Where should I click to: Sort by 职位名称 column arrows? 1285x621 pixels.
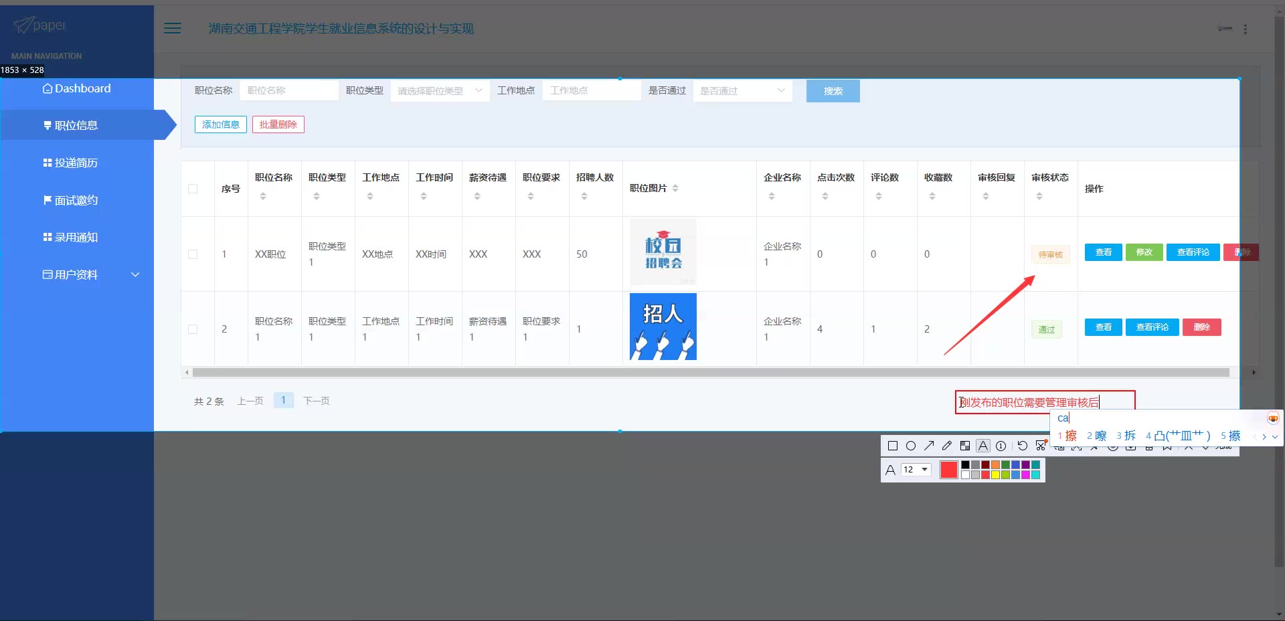263,196
